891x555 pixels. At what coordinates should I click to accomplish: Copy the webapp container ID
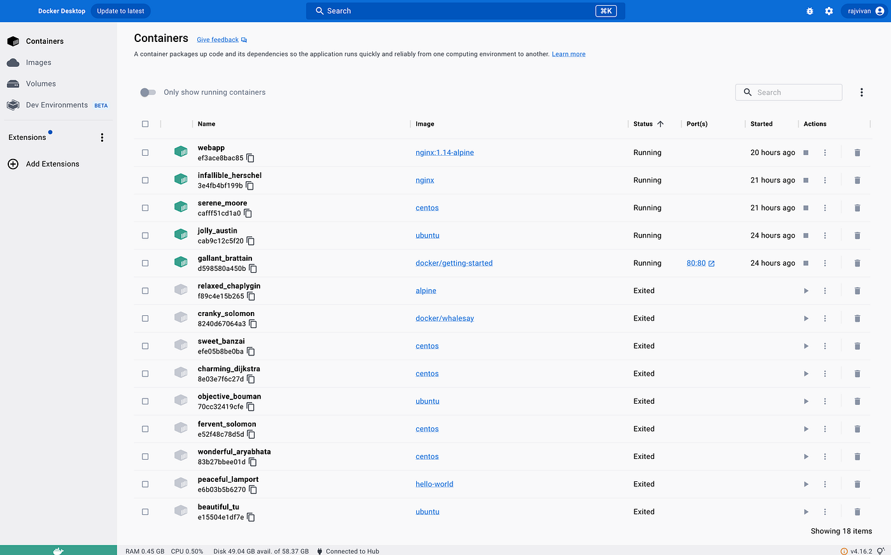click(250, 158)
